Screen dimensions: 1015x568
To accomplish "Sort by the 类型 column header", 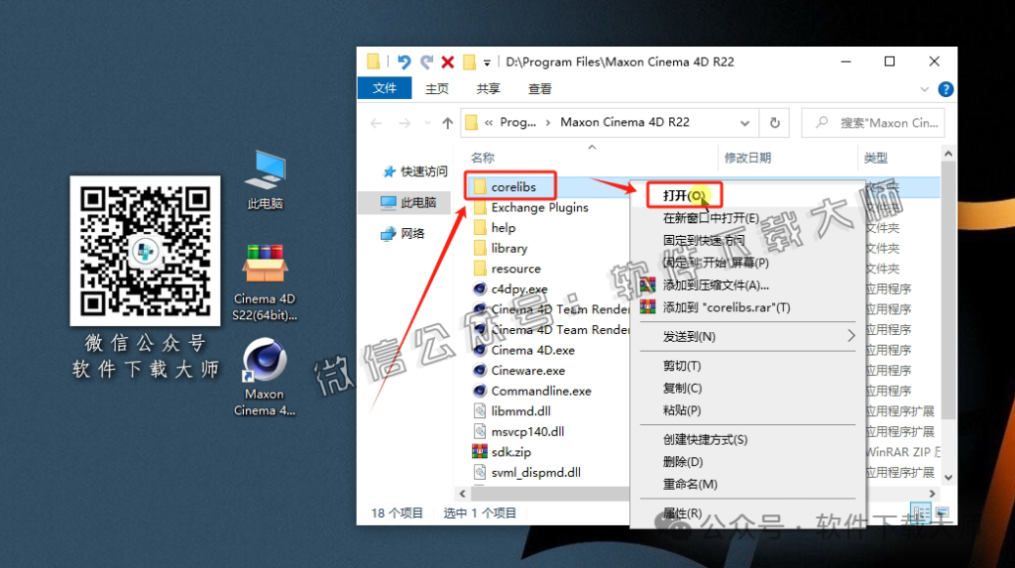I will click(x=876, y=158).
